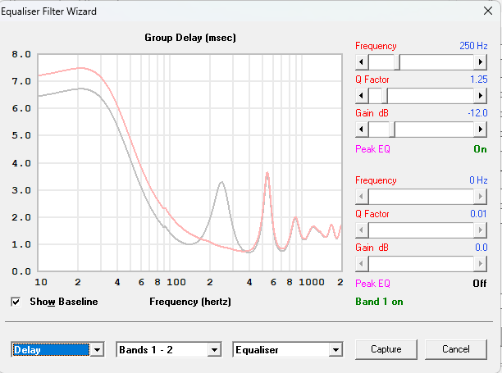
Task: Click band 1 Peak EQ label
Action: pos(372,149)
